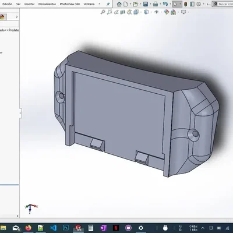Image resolution: width=233 pixels, height=233 pixels.
Task: Open the Edición menu
Action: coord(7,4)
